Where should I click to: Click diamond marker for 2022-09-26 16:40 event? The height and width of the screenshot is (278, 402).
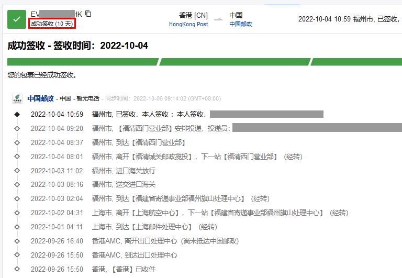[17, 241]
